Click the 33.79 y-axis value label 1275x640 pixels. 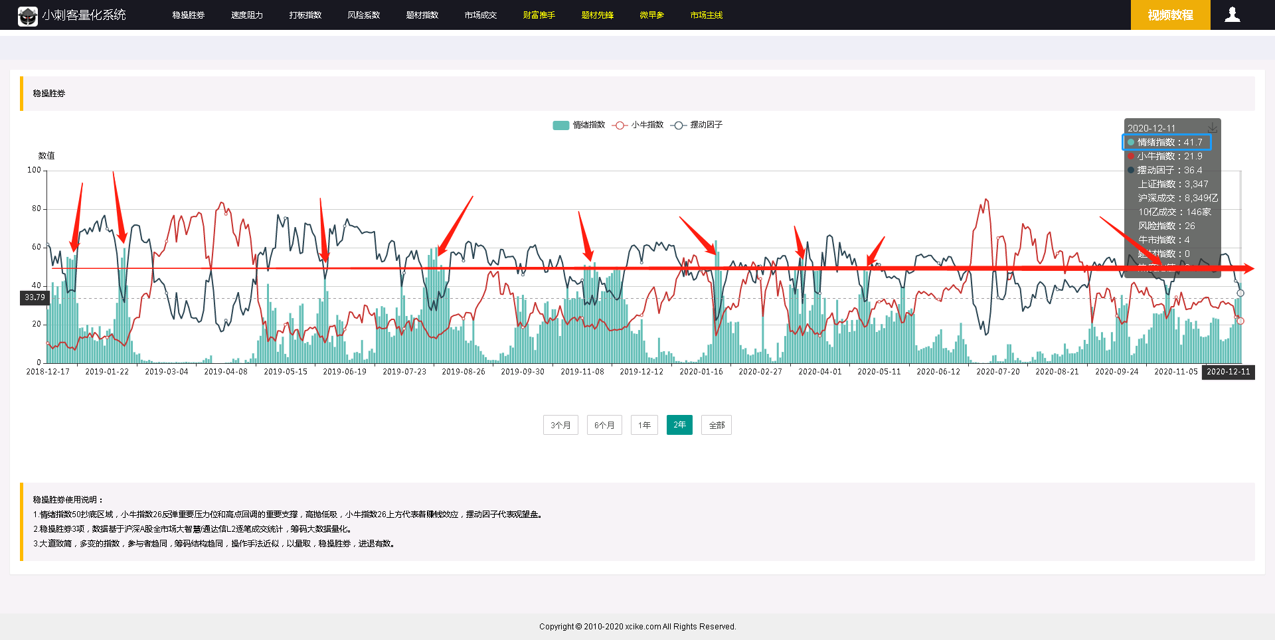[x=35, y=297]
